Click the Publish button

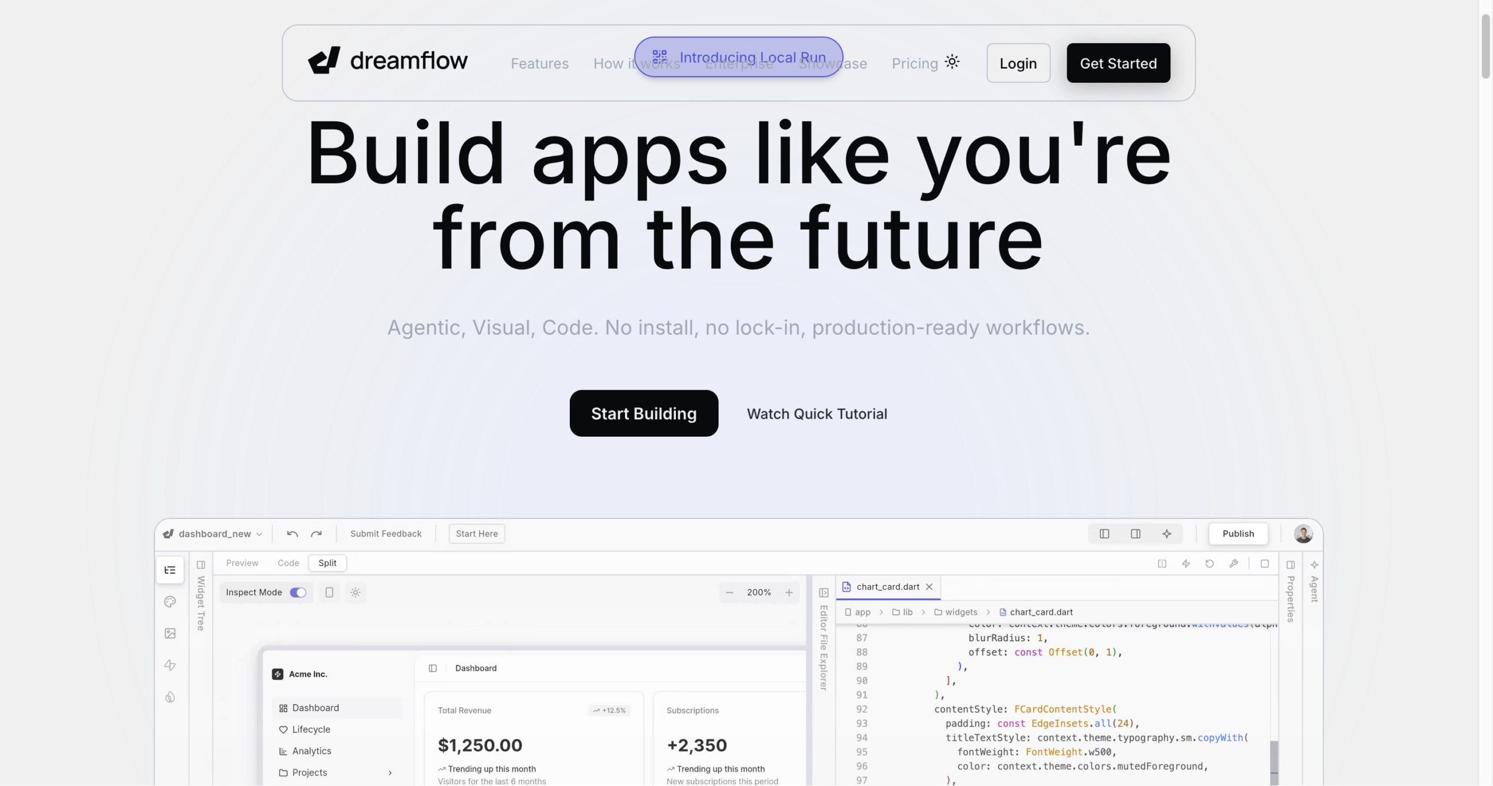[1238, 534]
